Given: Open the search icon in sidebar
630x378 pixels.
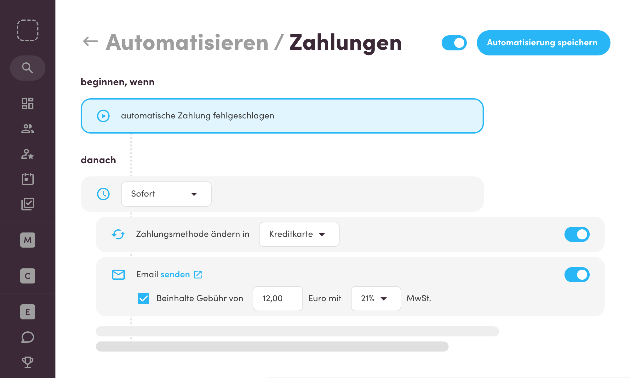Looking at the screenshot, I should point(28,68).
